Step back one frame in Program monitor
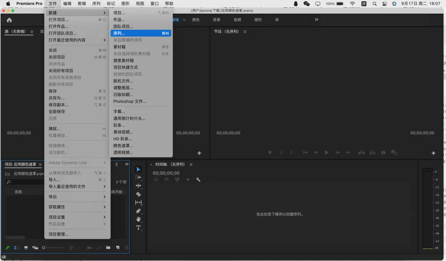Image resolution: width=446 pixels, height=261 pixels. coord(316,153)
